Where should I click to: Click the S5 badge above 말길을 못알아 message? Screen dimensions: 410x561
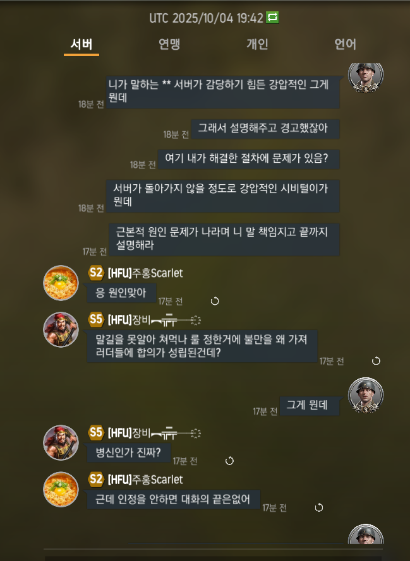(96, 319)
